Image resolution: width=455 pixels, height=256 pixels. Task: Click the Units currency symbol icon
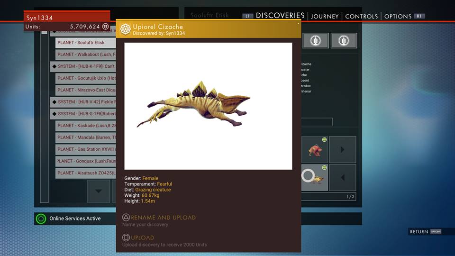click(x=106, y=27)
